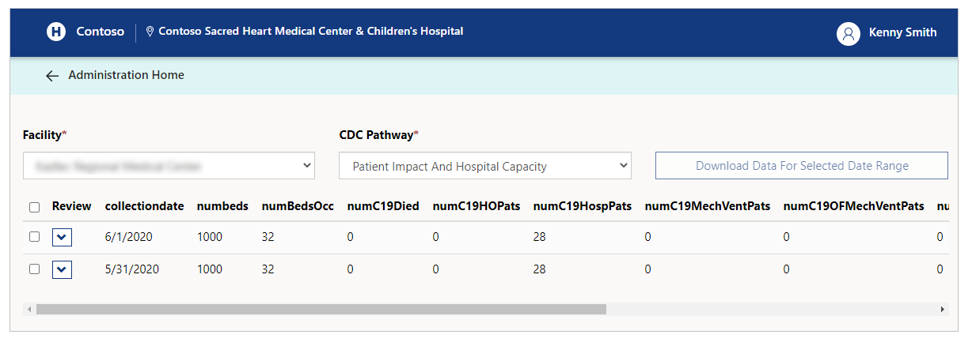Click the location pin icon in header
The height and width of the screenshot is (346, 972).
[150, 32]
